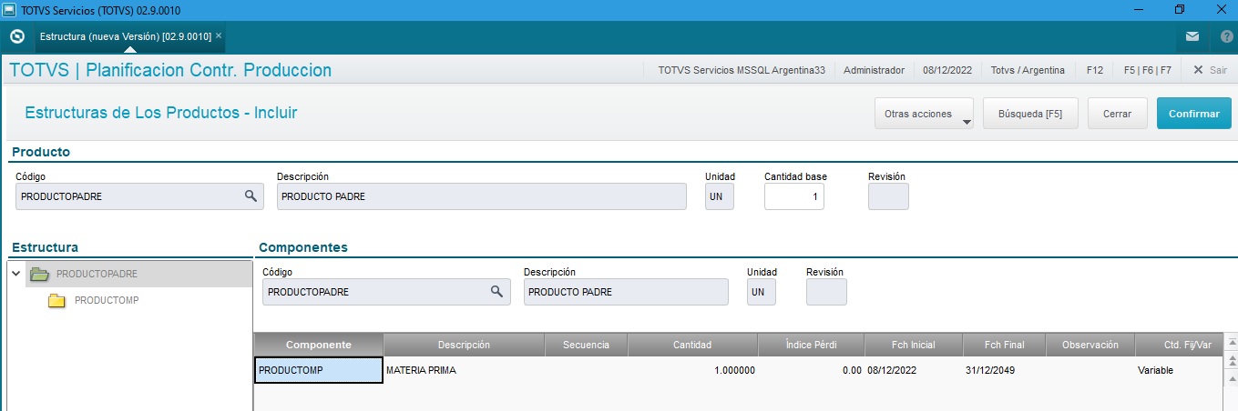Select the PRODUCTOMP cell in grid

pos(318,370)
